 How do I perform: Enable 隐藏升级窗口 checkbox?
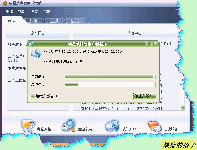[x=33, y=96]
